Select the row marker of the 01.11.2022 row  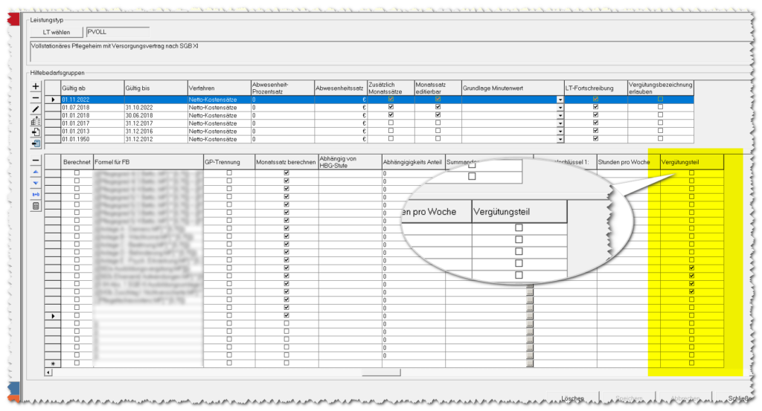pos(53,100)
